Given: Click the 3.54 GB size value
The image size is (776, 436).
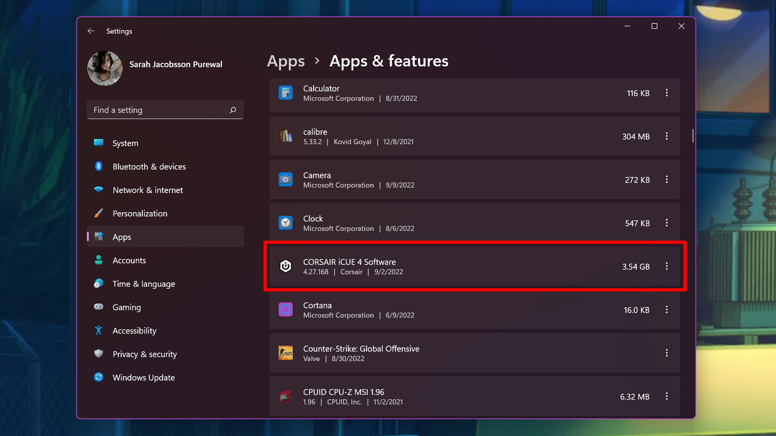Looking at the screenshot, I should (636, 266).
